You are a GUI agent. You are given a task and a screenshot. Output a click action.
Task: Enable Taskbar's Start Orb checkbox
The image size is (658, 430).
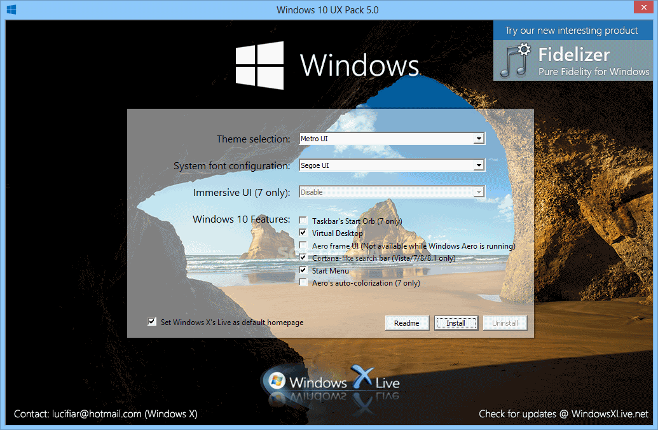pyautogui.click(x=303, y=221)
